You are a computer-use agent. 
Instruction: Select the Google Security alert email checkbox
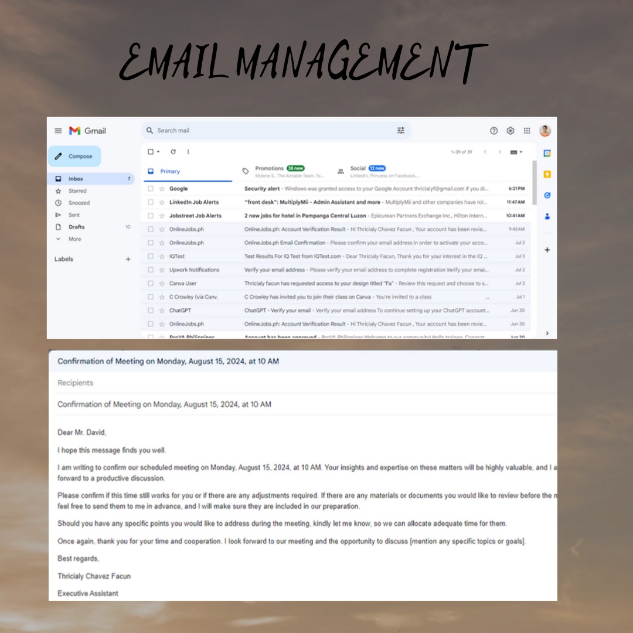(151, 189)
